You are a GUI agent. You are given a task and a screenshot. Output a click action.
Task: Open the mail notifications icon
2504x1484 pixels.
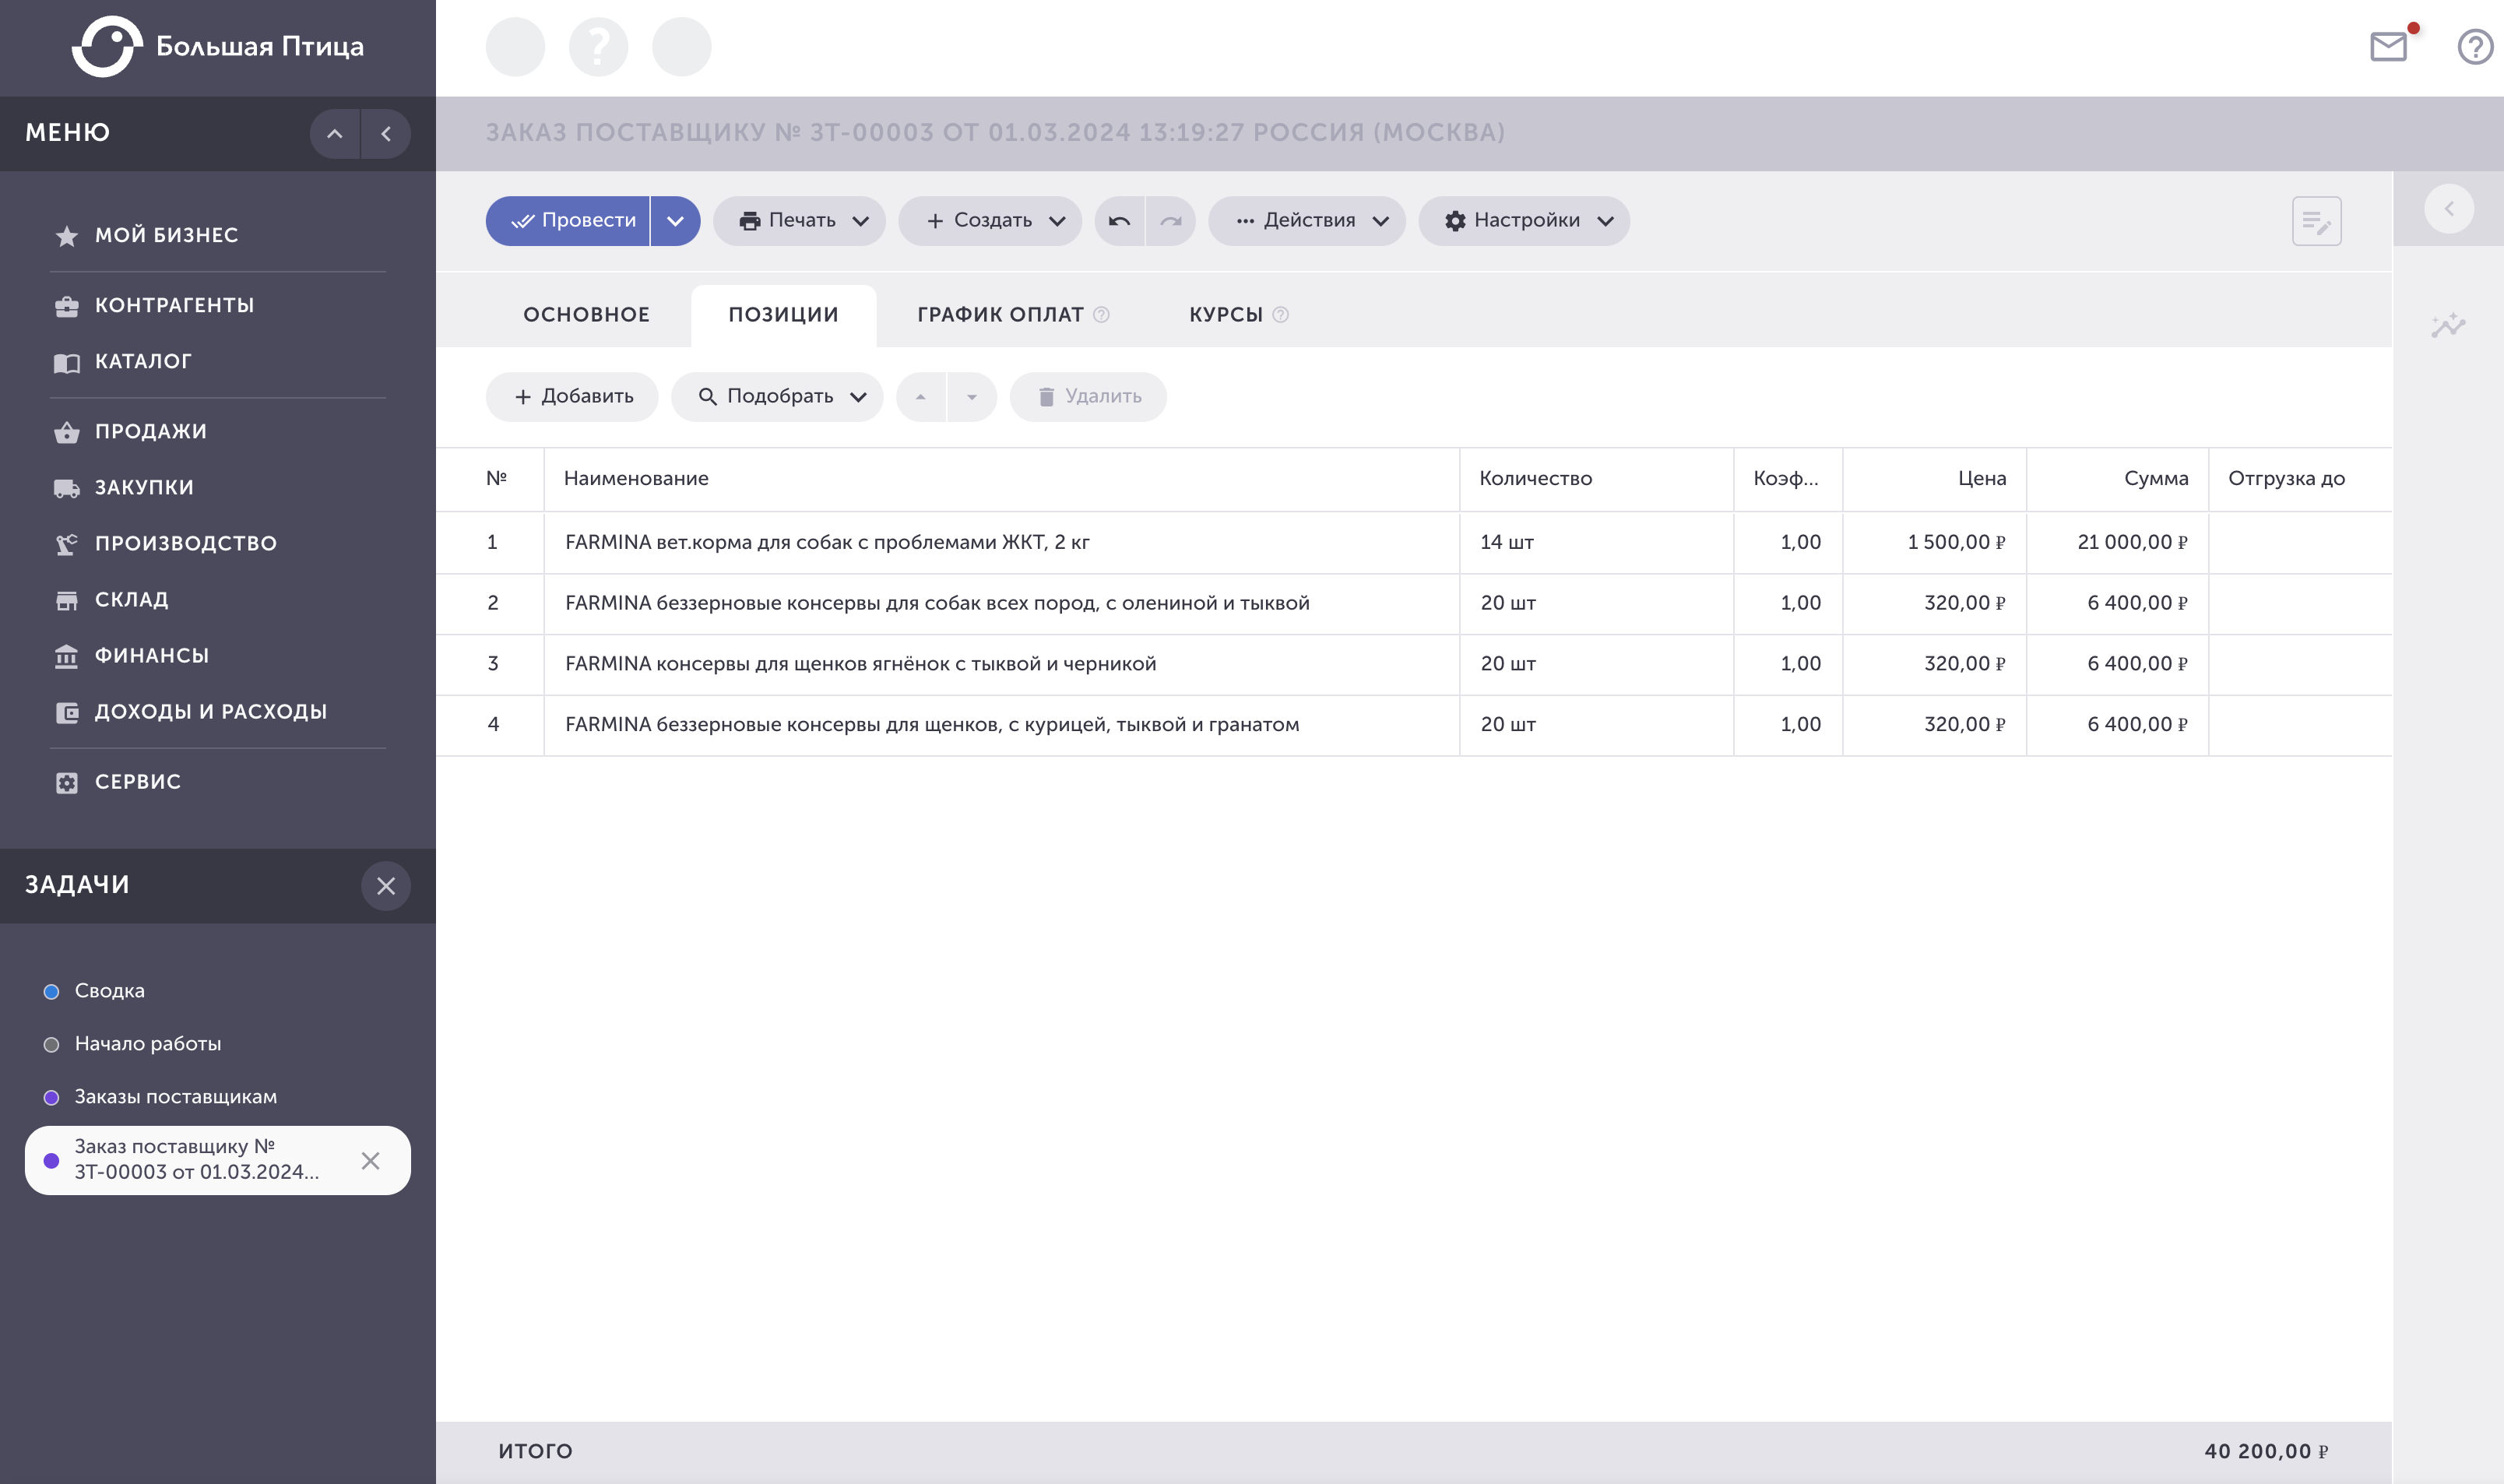[2388, 47]
